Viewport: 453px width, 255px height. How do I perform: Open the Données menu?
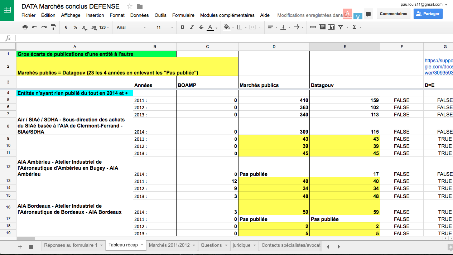click(x=139, y=15)
